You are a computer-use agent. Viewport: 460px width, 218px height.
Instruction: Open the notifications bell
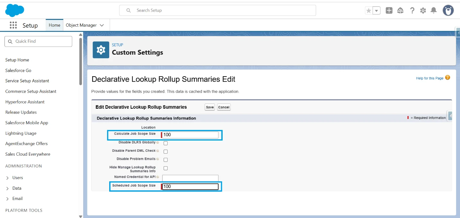[434, 10]
